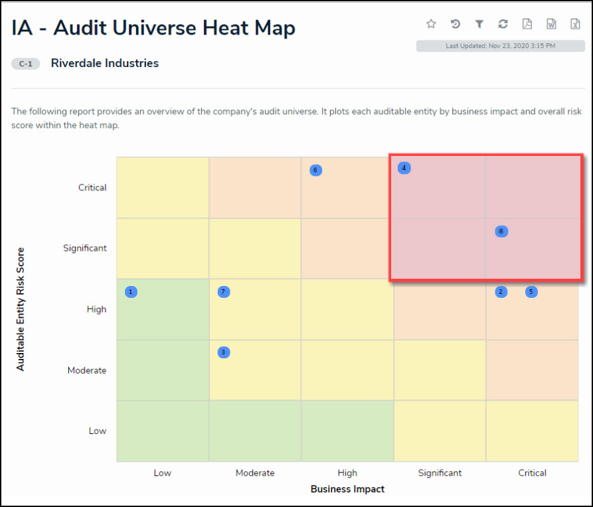Click the Low impact, Low risk green cell
Viewport: 593px width, 507px height.
(163, 431)
